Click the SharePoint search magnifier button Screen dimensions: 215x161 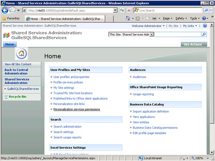(x=204, y=34)
